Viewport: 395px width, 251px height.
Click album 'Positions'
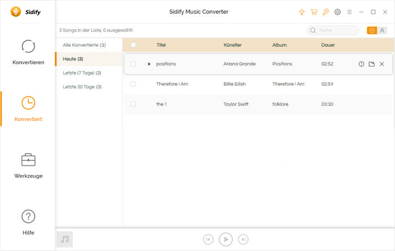point(282,64)
